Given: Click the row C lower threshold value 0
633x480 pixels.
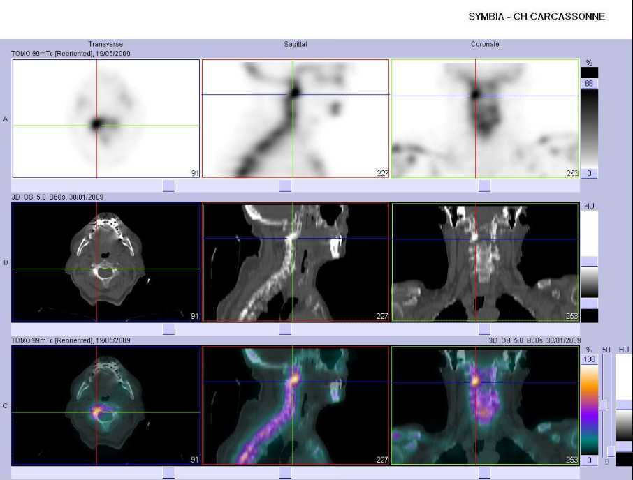Looking at the screenshot, I should coord(589,460).
